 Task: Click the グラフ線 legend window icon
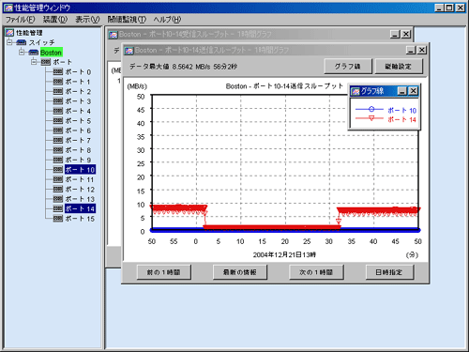356,91
